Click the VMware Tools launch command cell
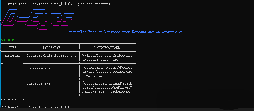The width and height of the screenshot is (254, 111). click(107, 71)
